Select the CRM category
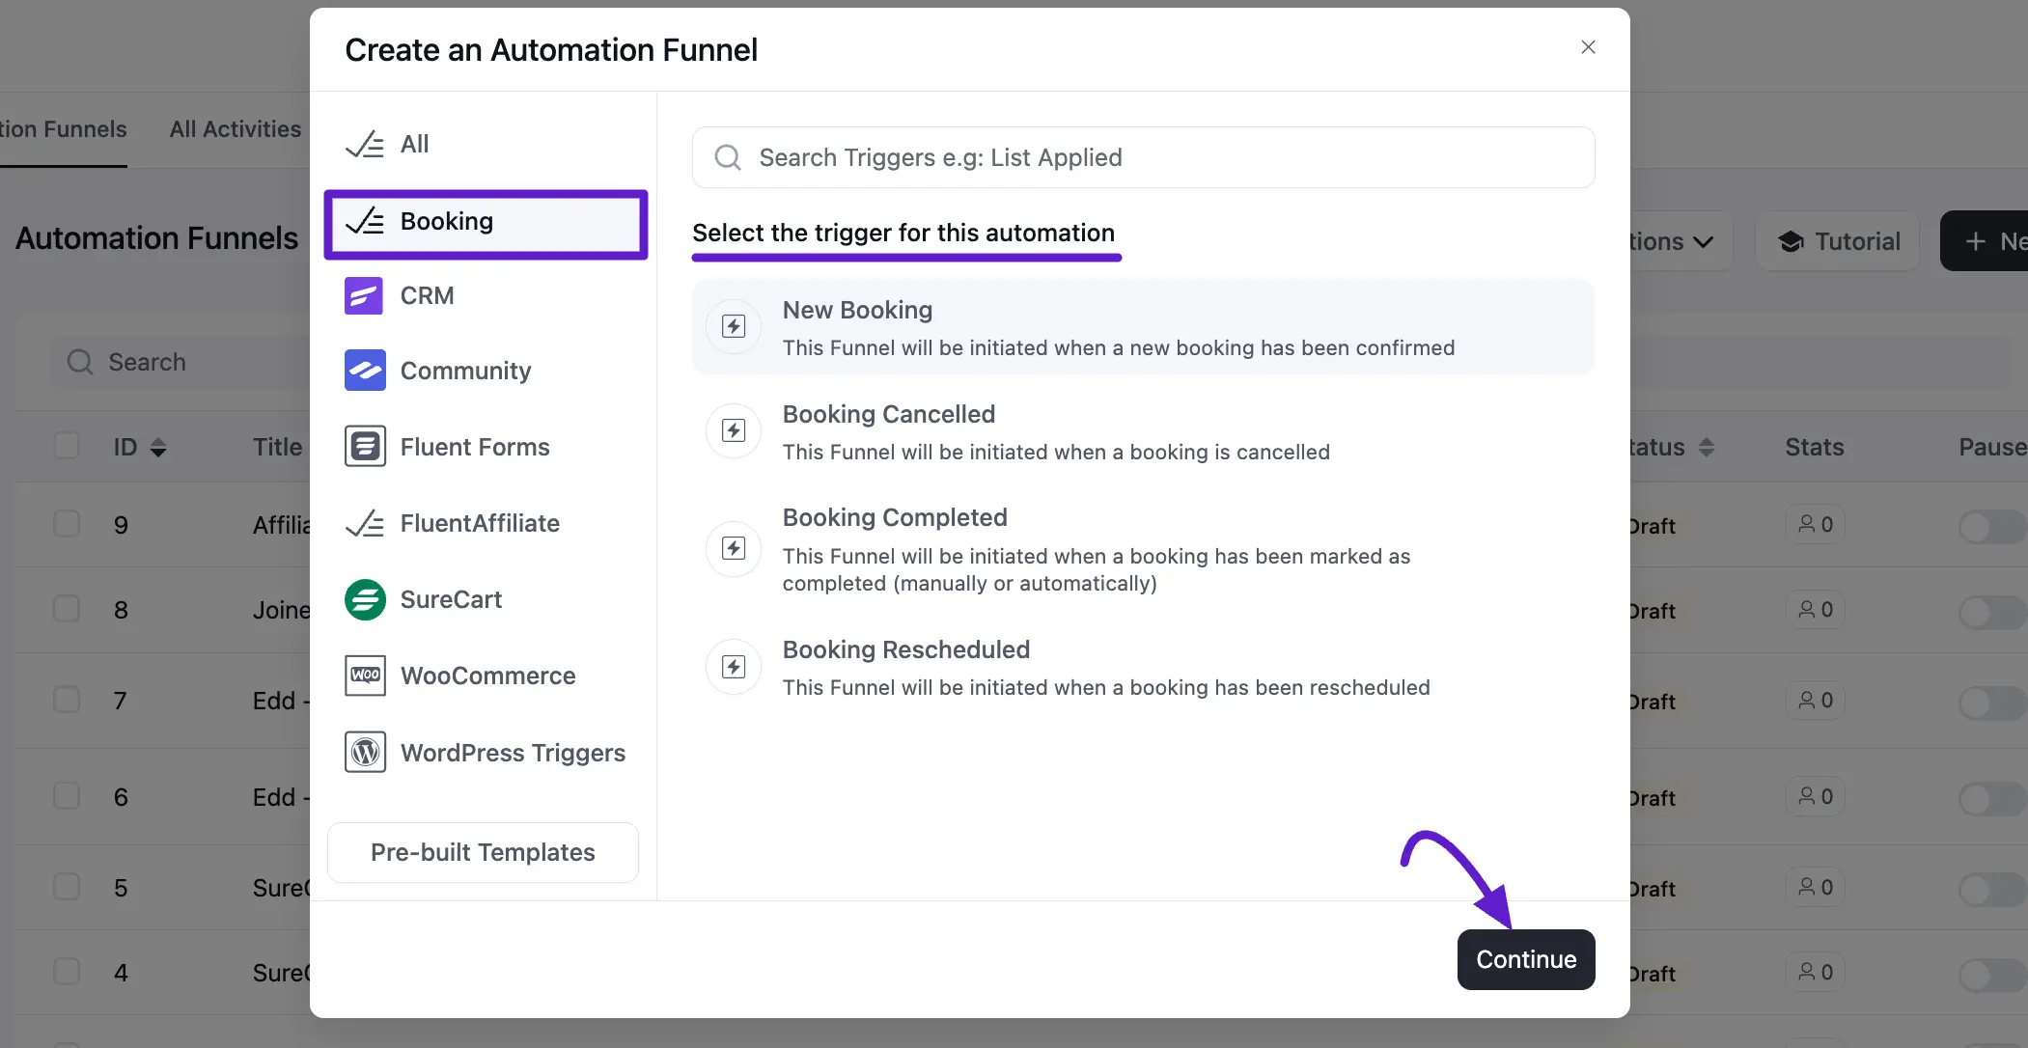Screen dimensions: 2028x1048 click(x=486, y=295)
